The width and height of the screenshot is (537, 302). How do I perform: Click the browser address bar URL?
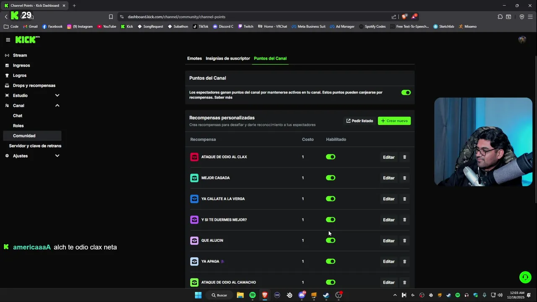click(177, 17)
